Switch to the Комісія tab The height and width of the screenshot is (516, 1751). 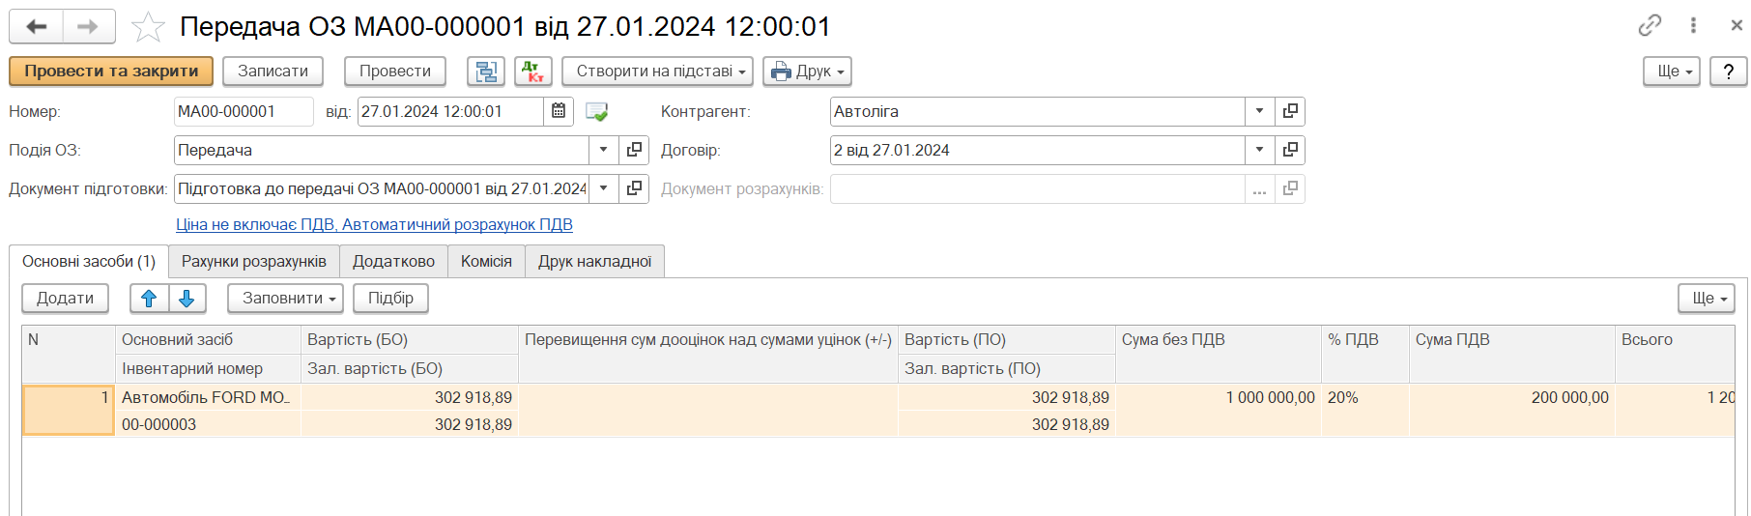(486, 262)
